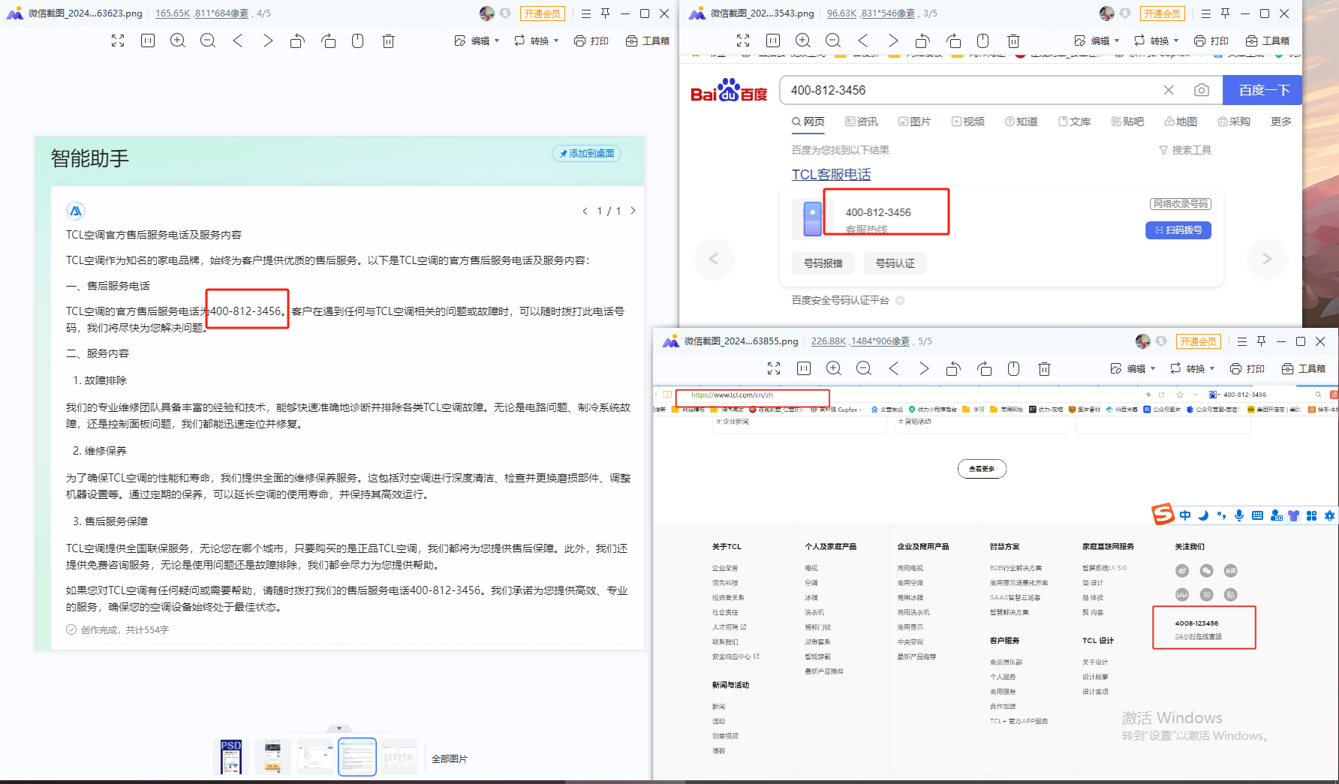Open 工具箱 in the 63623.png window

[647, 41]
